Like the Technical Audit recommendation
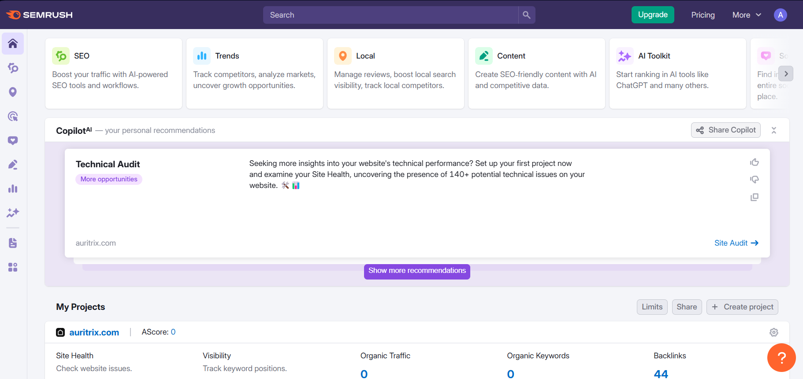The width and height of the screenshot is (803, 379). (755, 162)
